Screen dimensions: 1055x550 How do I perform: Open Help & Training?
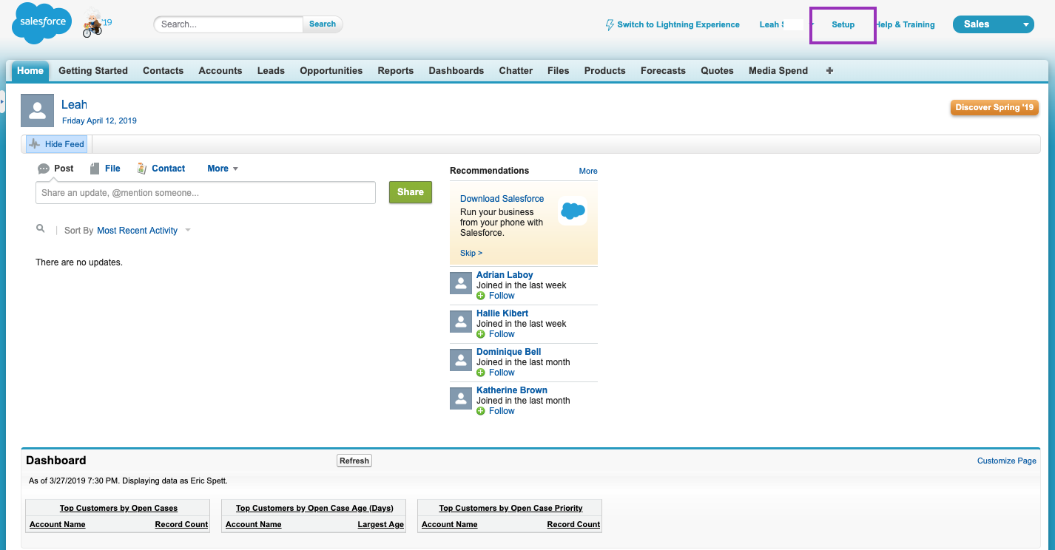[x=905, y=24]
